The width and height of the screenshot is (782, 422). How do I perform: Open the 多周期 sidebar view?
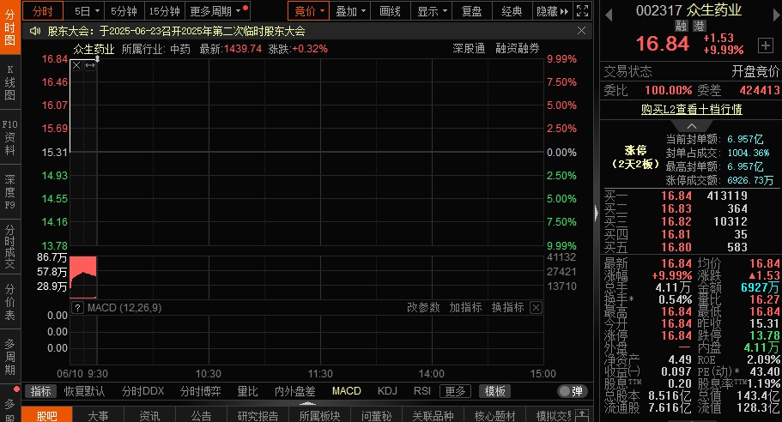[10, 356]
